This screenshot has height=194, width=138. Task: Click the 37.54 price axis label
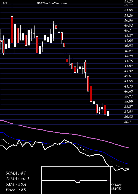(128, 112)
